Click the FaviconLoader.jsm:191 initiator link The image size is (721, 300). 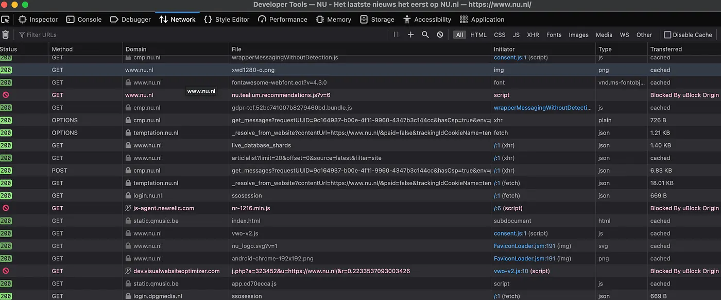click(524, 245)
